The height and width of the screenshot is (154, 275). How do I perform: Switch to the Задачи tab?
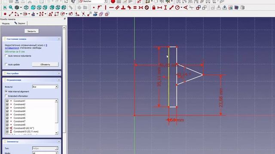pos(20,23)
